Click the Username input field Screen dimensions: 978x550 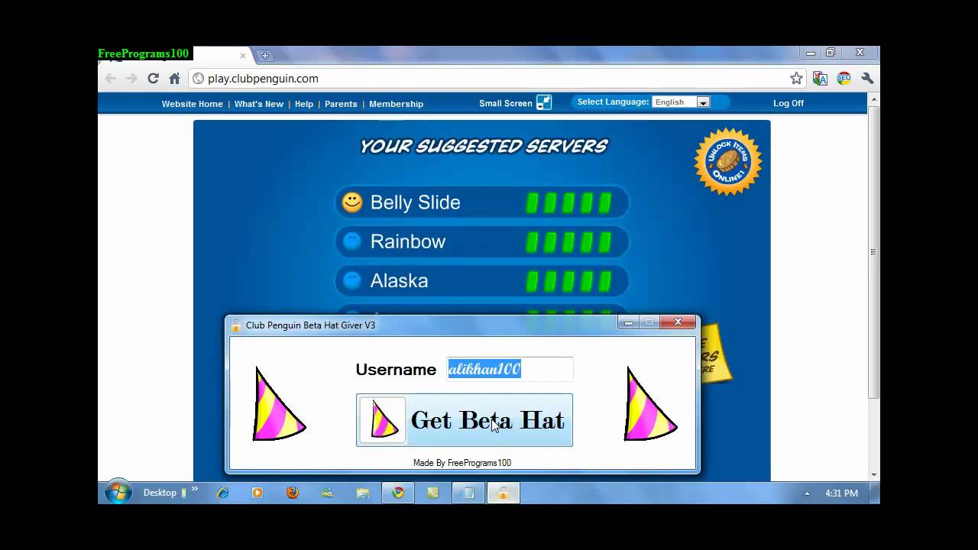tap(510, 369)
